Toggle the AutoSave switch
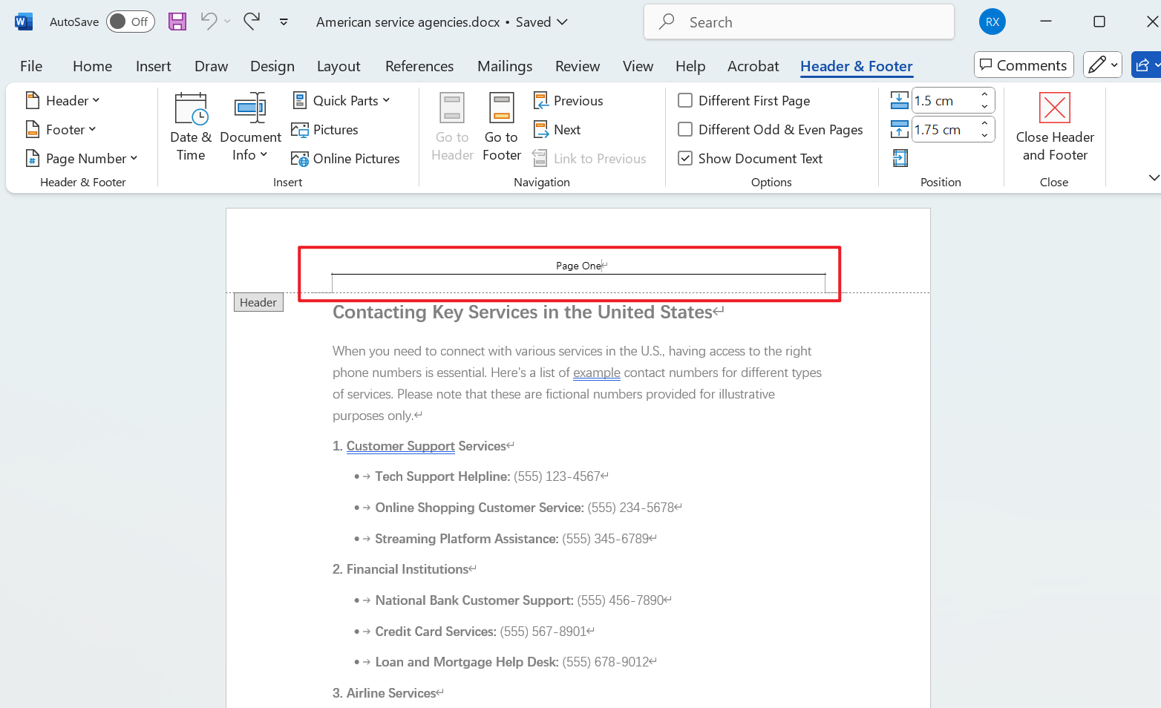1161x708 pixels. click(130, 22)
